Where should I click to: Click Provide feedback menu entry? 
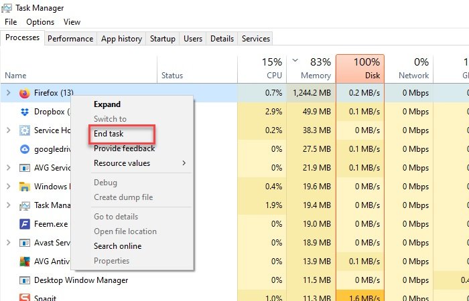(x=124, y=148)
